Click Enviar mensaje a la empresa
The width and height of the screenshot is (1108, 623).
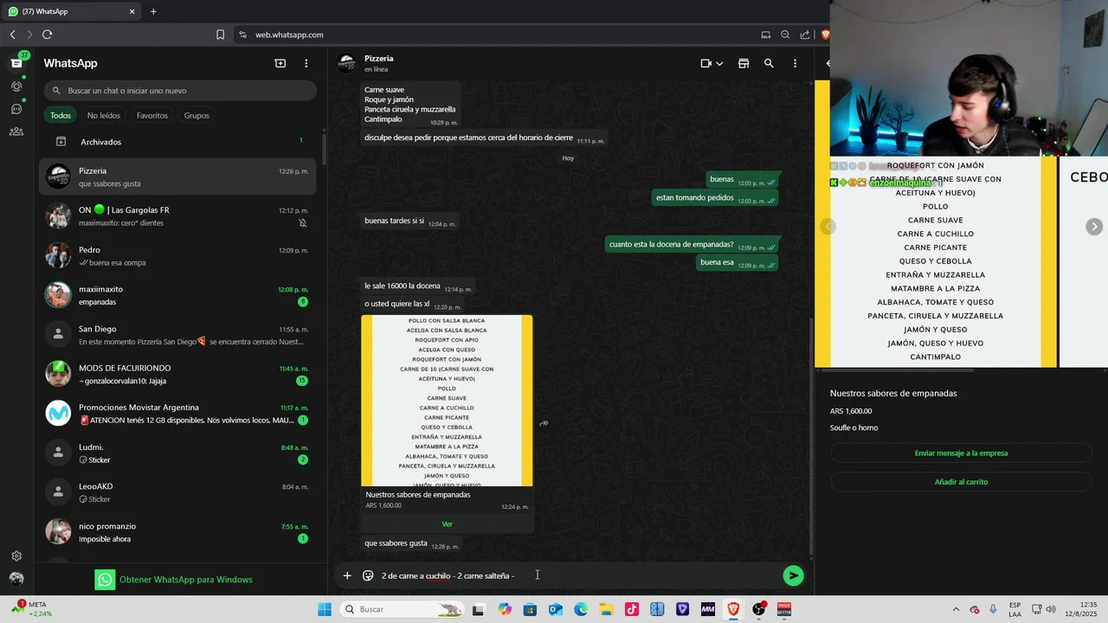[961, 453]
